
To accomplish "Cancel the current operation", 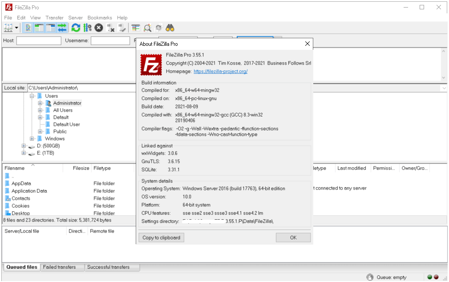I will 99,28.
